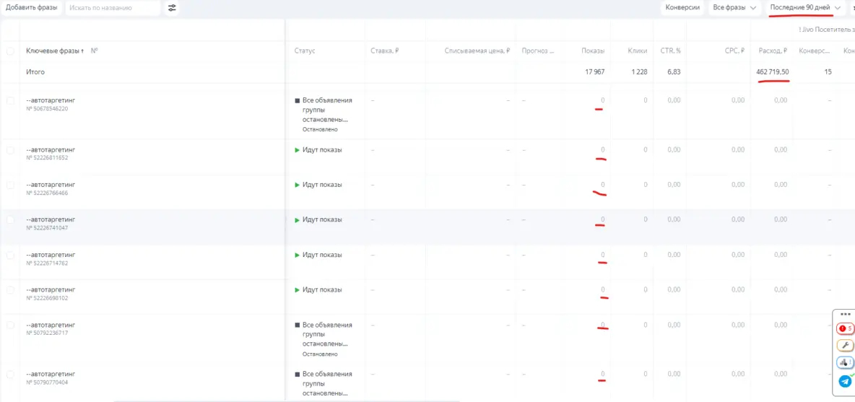Click 'Остановлено' label in row 50792236717

(x=320, y=354)
